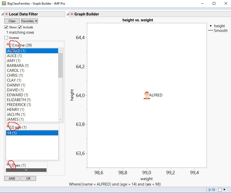The height and width of the screenshot is (193, 231).
Task: Click the AND button
Action: coord(12,178)
